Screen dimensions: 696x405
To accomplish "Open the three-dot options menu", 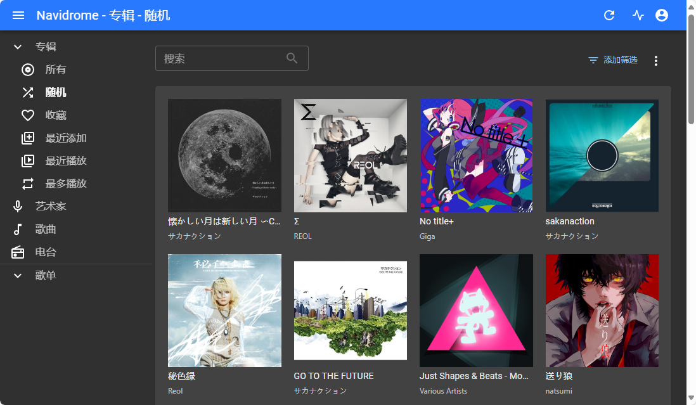I will point(656,60).
